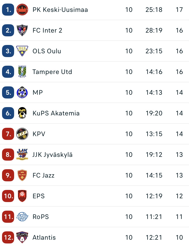Click FC Inter 2 goal difference 28:19
The image size is (189, 247).
[x=154, y=30]
